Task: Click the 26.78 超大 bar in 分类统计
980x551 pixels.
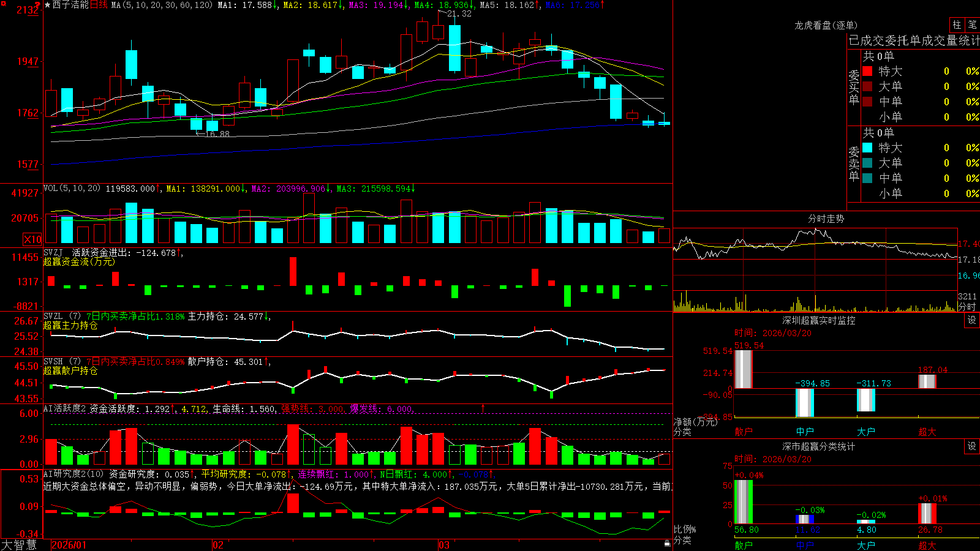Action: click(x=927, y=514)
